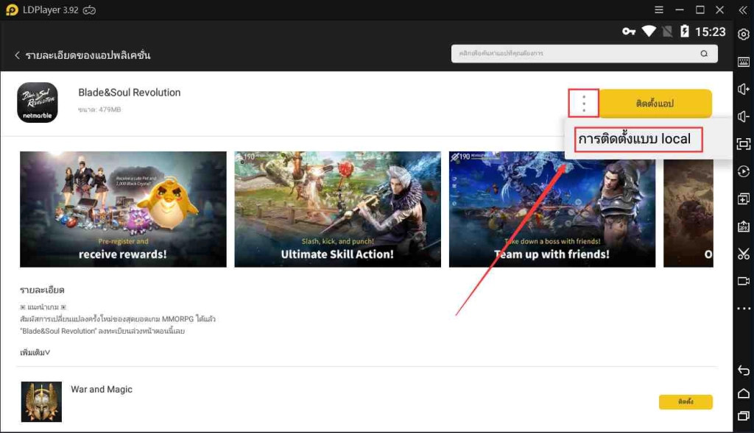Open three-dot menu beside install button
The height and width of the screenshot is (433, 754).
click(584, 103)
